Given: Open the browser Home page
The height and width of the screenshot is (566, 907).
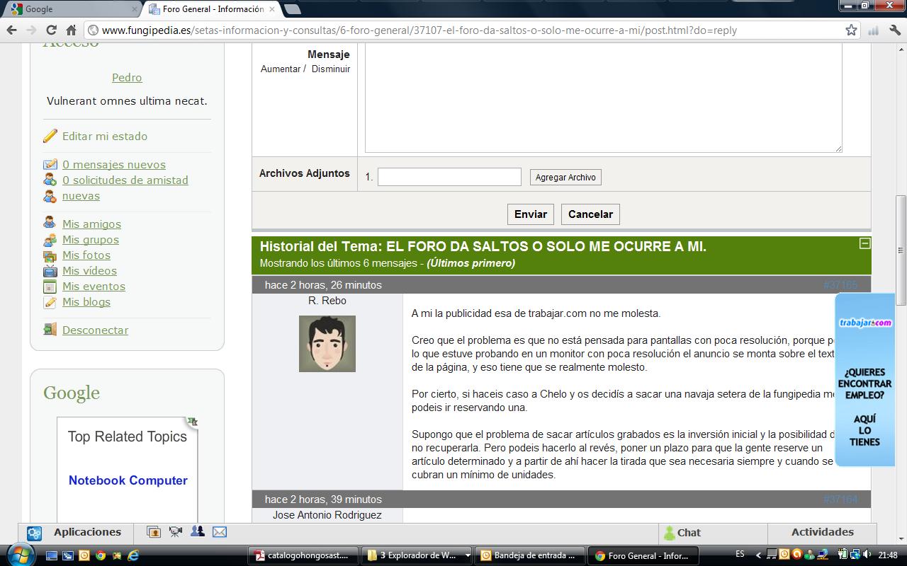Looking at the screenshot, I should pyautogui.click(x=71, y=30).
